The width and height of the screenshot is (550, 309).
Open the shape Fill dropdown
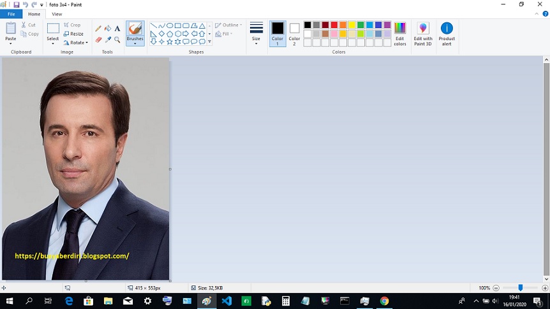[224, 34]
